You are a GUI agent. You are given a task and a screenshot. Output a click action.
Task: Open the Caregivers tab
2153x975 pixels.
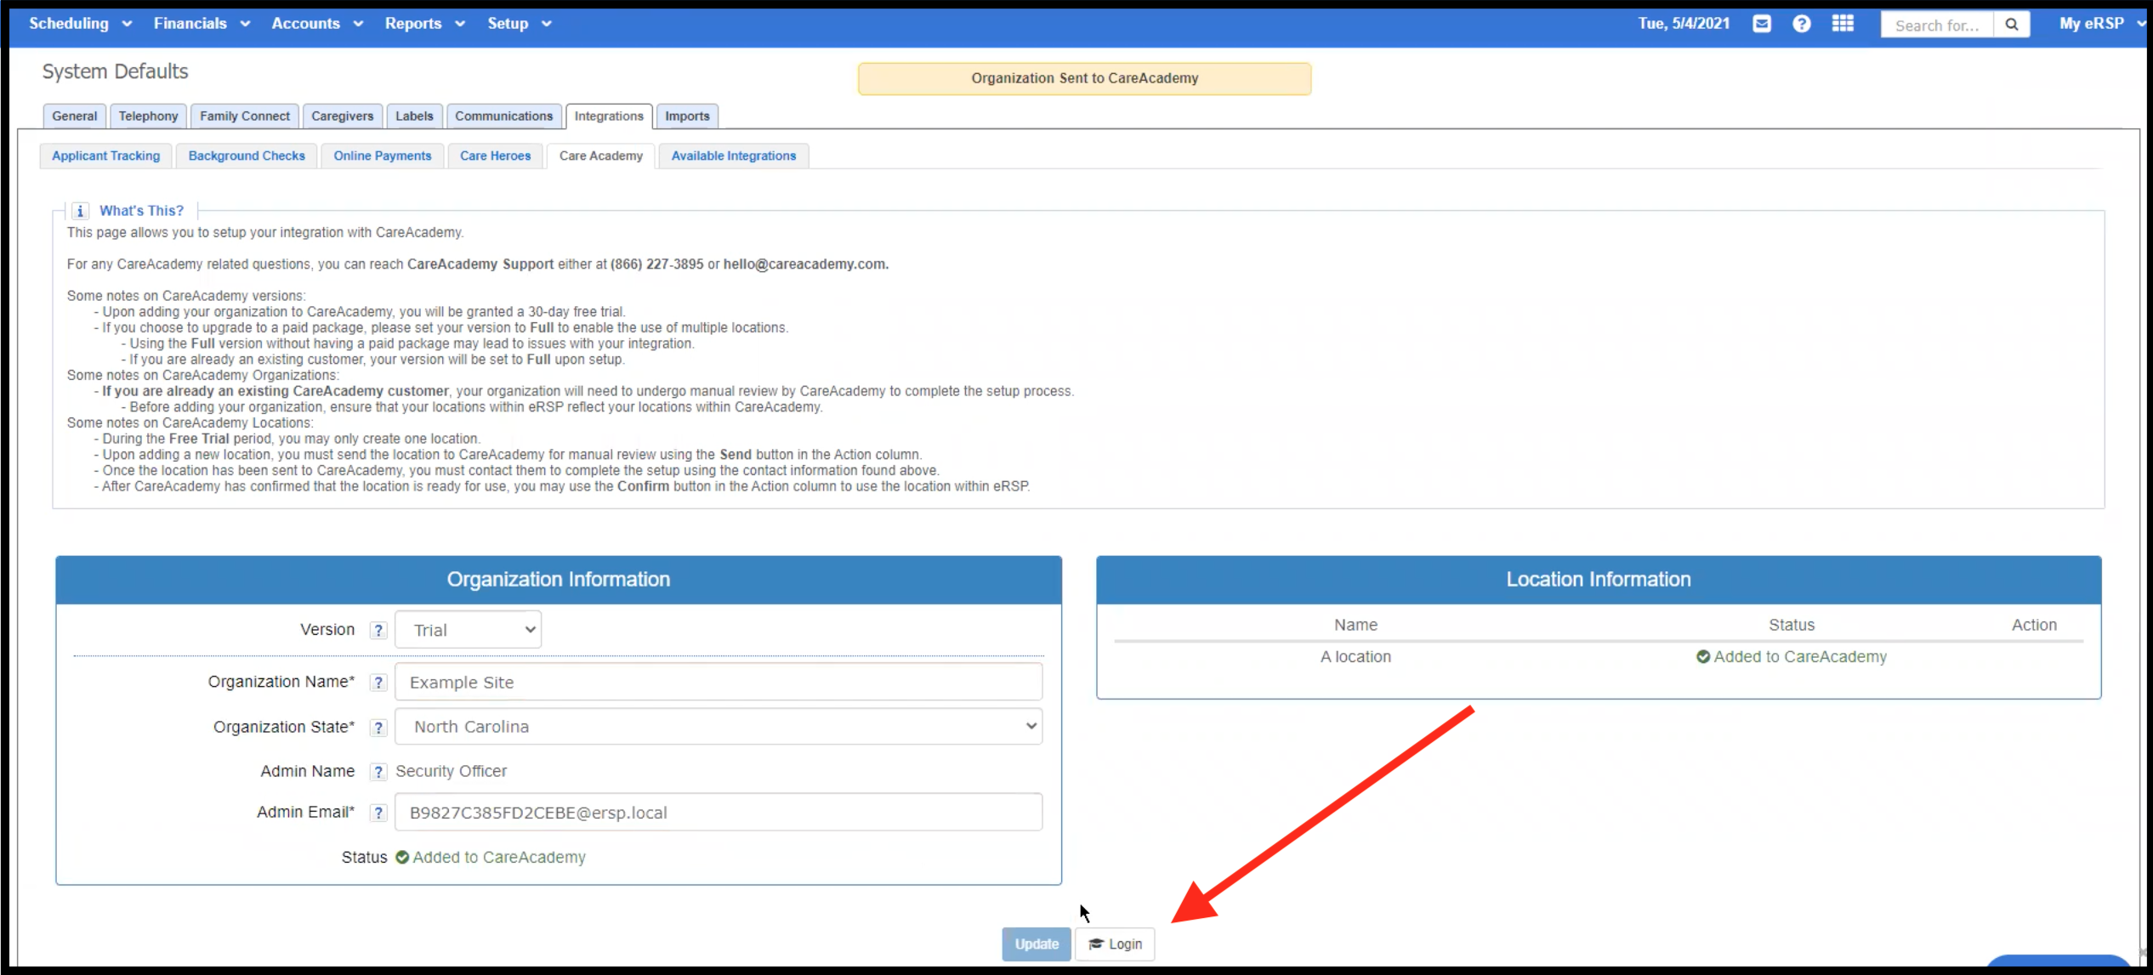click(x=342, y=116)
